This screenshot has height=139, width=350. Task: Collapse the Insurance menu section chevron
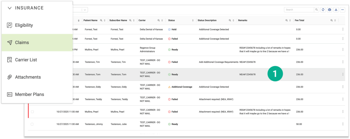click(x=10, y=8)
